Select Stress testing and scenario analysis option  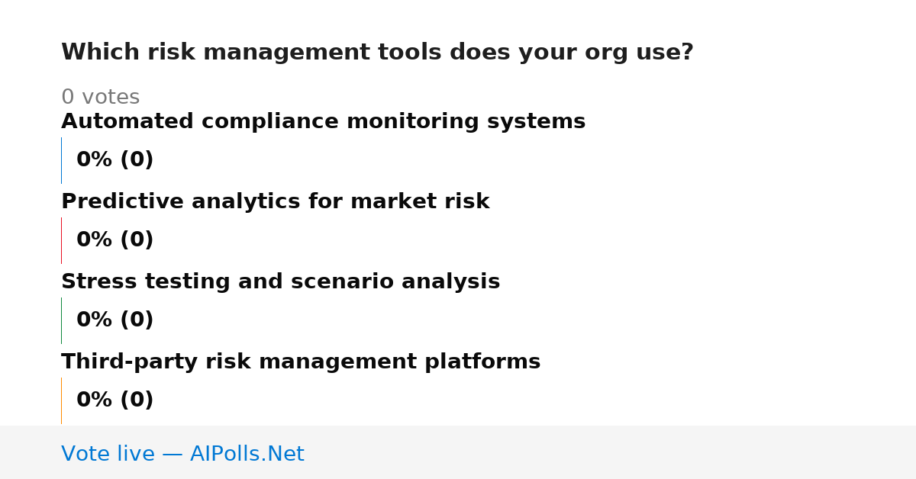(280, 282)
